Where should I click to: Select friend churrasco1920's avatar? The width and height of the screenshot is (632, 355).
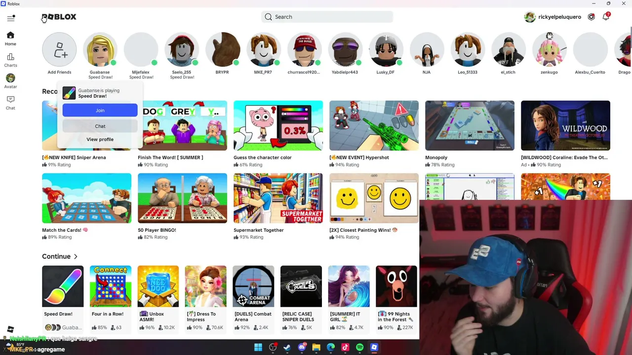305,49
